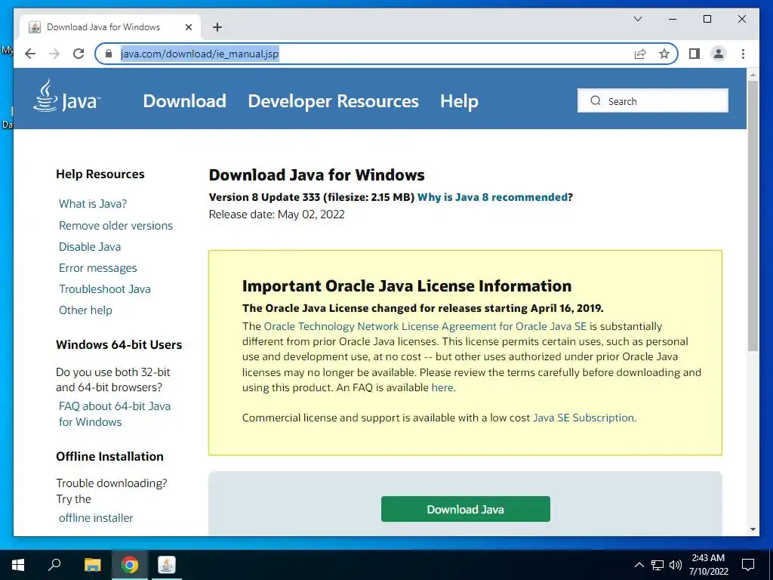
Task: Show hidden system tray icons
Action: [639, 565]
